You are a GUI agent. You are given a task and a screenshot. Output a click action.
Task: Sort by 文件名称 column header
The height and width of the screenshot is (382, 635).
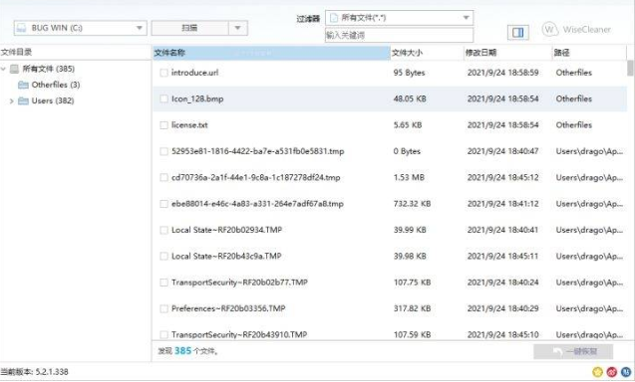click(271, 53)
